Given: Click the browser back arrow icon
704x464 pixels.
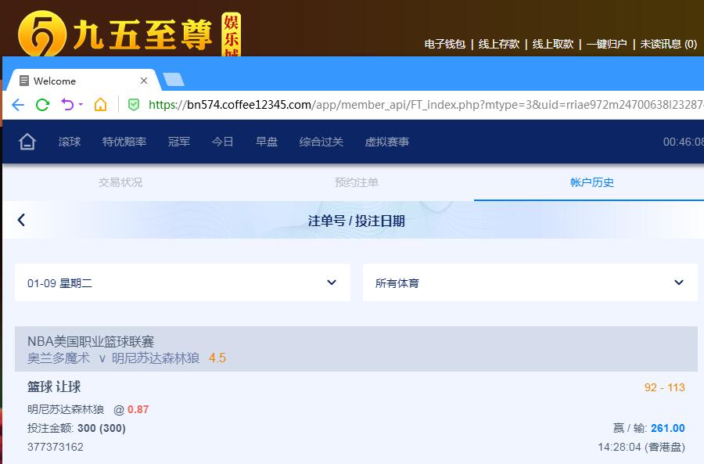Looking at the screenshot, I should (18, 105).
